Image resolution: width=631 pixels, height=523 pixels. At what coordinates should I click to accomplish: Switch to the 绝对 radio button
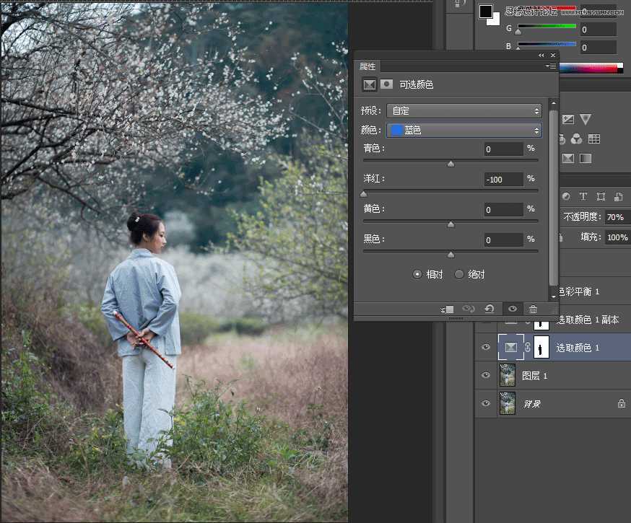pos(459,273)
